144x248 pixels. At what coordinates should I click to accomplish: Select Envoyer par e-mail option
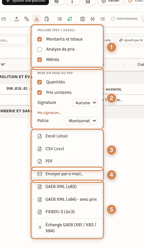click(x=67, y=174)
